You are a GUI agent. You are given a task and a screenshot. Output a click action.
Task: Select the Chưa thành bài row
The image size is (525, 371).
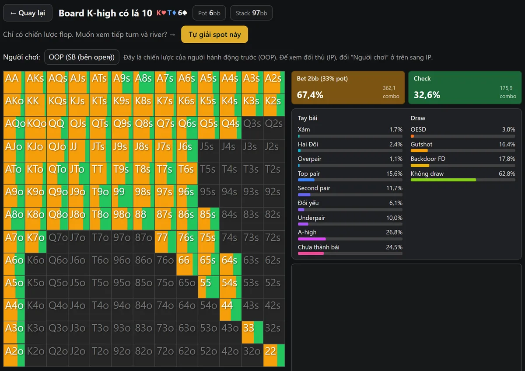tap(350, 250)
